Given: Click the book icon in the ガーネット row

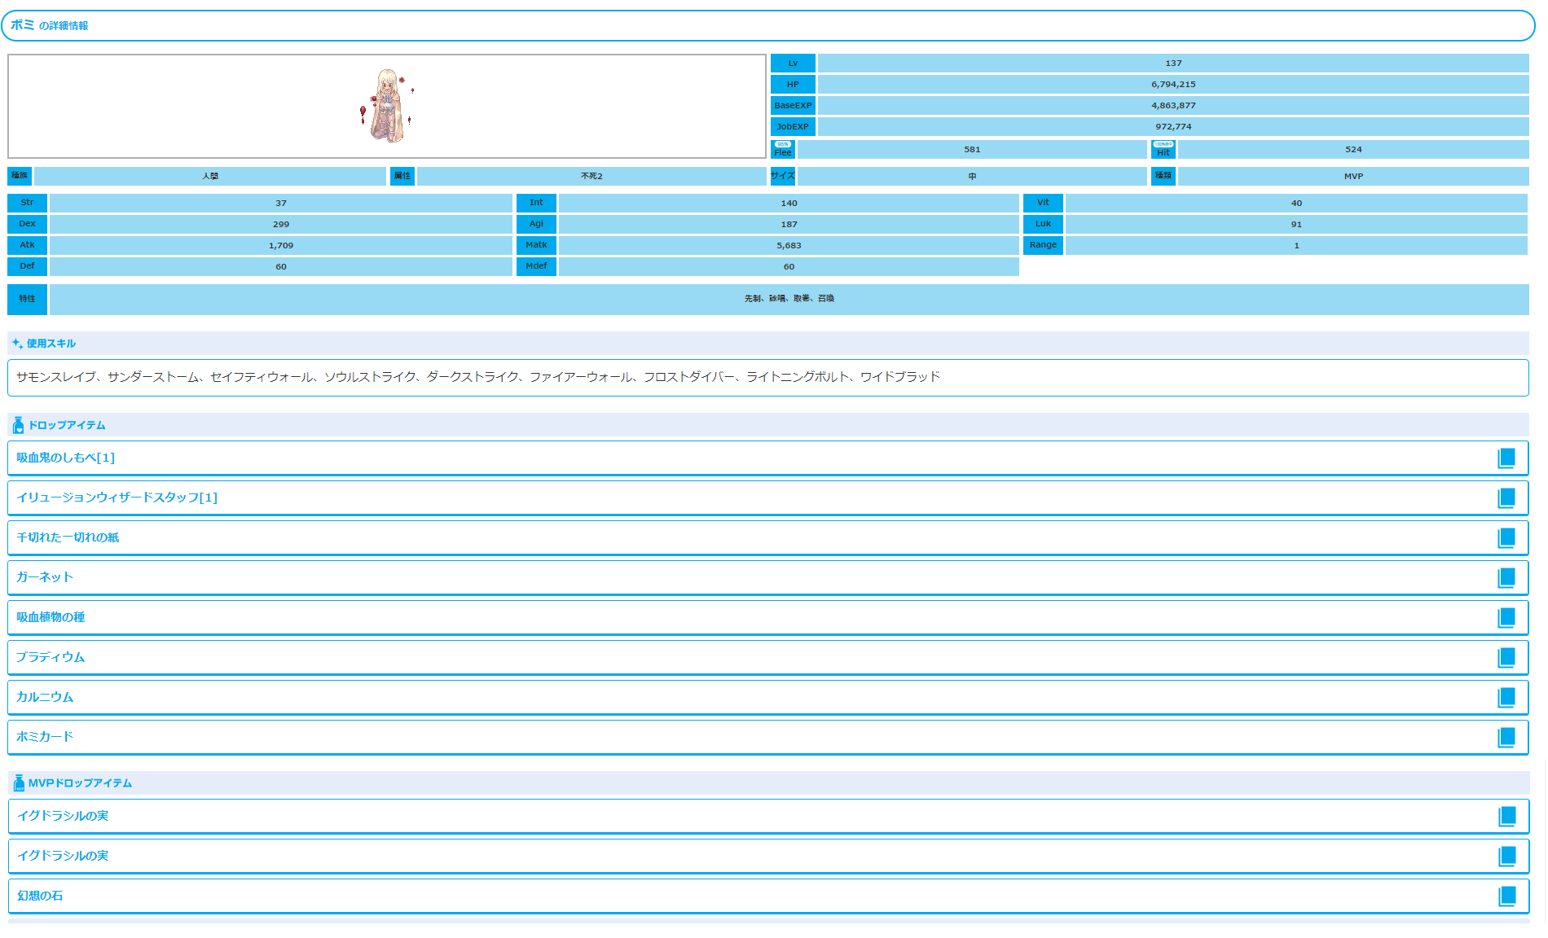Looking at the screenshot, I should (1506, 578).
